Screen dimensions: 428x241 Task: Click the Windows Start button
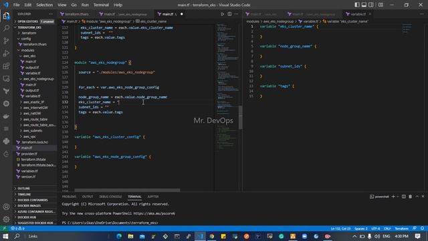(5, 236)
